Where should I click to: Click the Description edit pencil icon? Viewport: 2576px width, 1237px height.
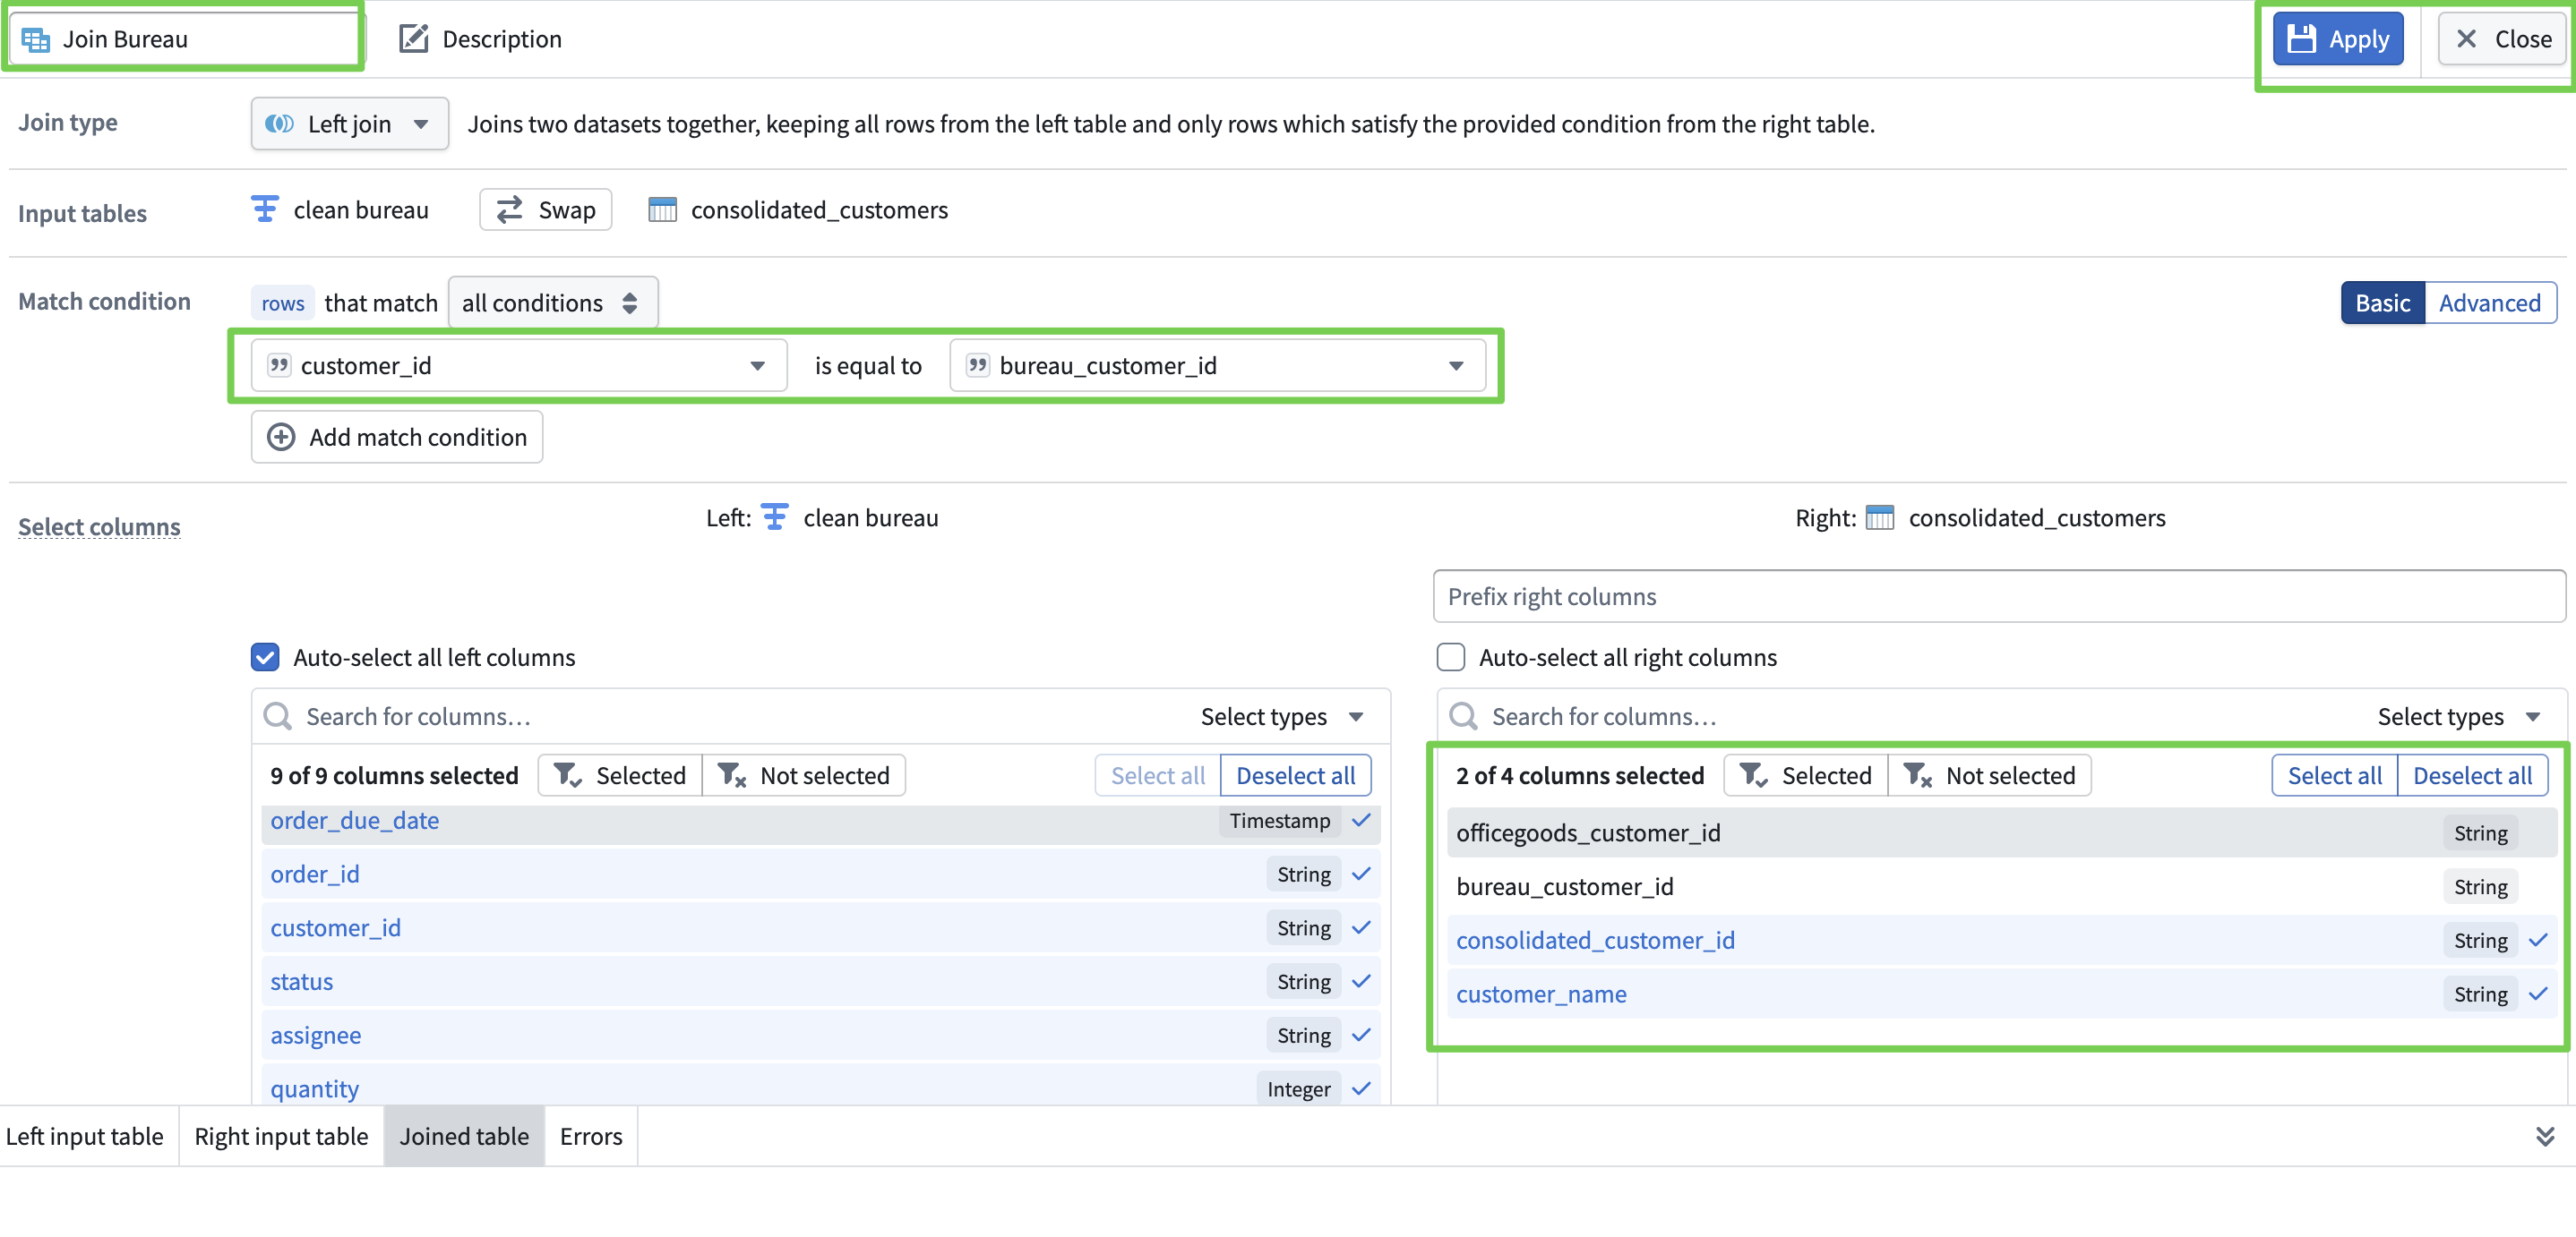(x=413, y=39)
